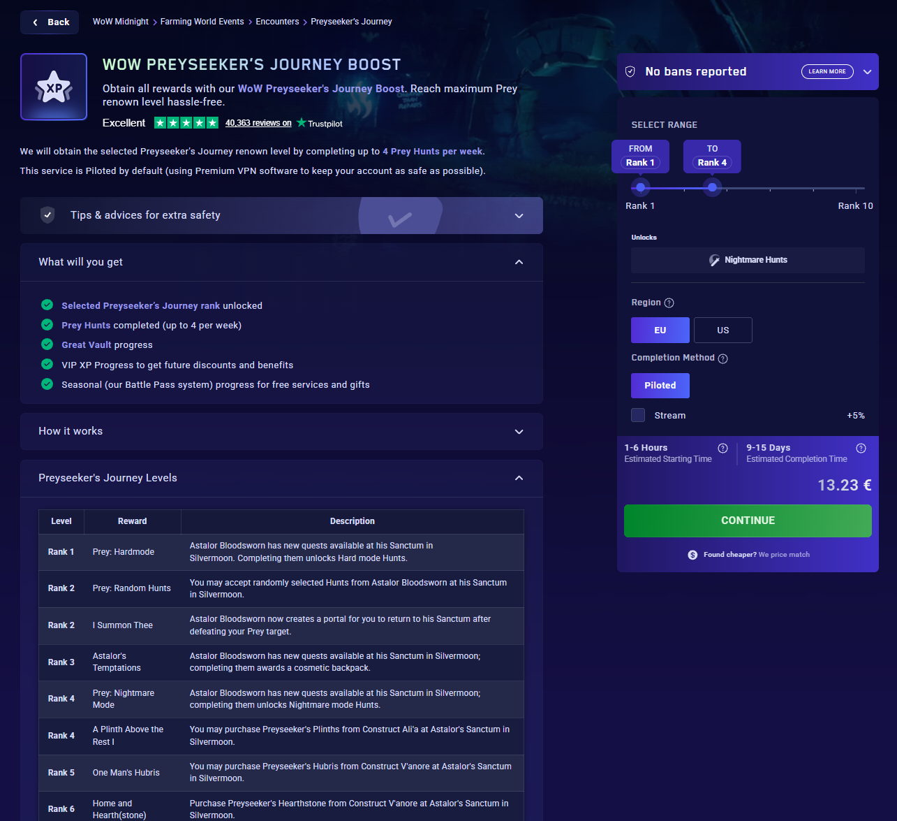
Task: Open the 40,363 reviews link
Action: (x=258, y=123)
